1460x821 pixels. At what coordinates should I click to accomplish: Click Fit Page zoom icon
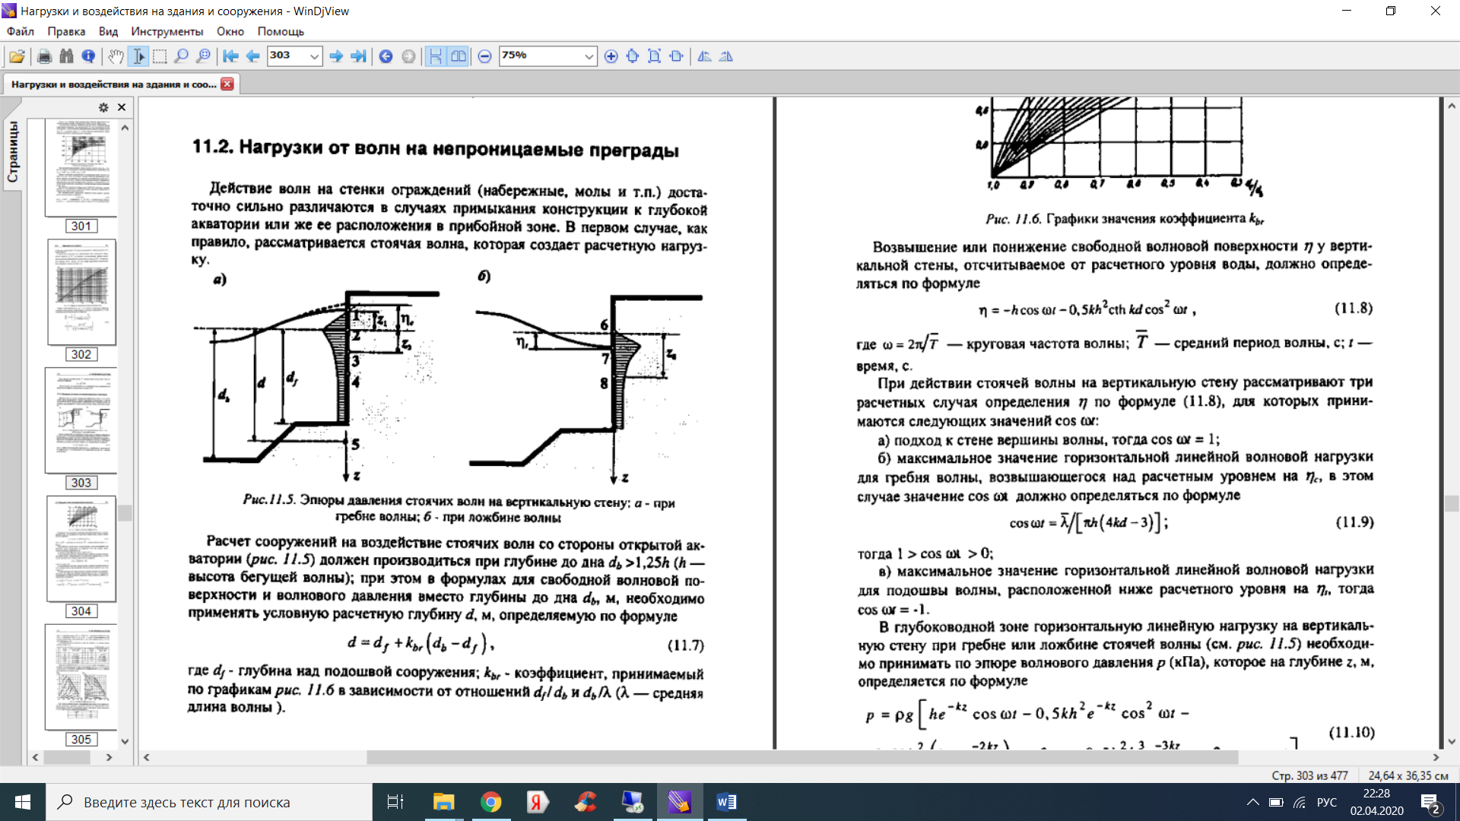click(654, 56)
